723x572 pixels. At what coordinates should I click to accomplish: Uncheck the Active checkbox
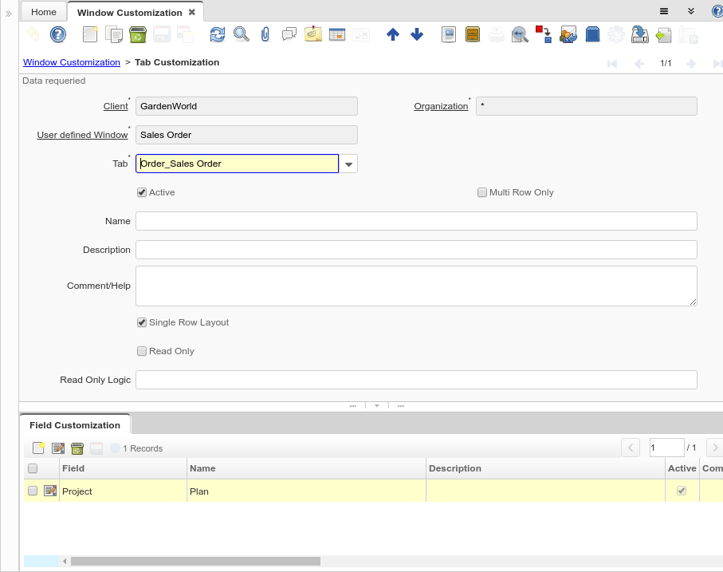[142, 192]
